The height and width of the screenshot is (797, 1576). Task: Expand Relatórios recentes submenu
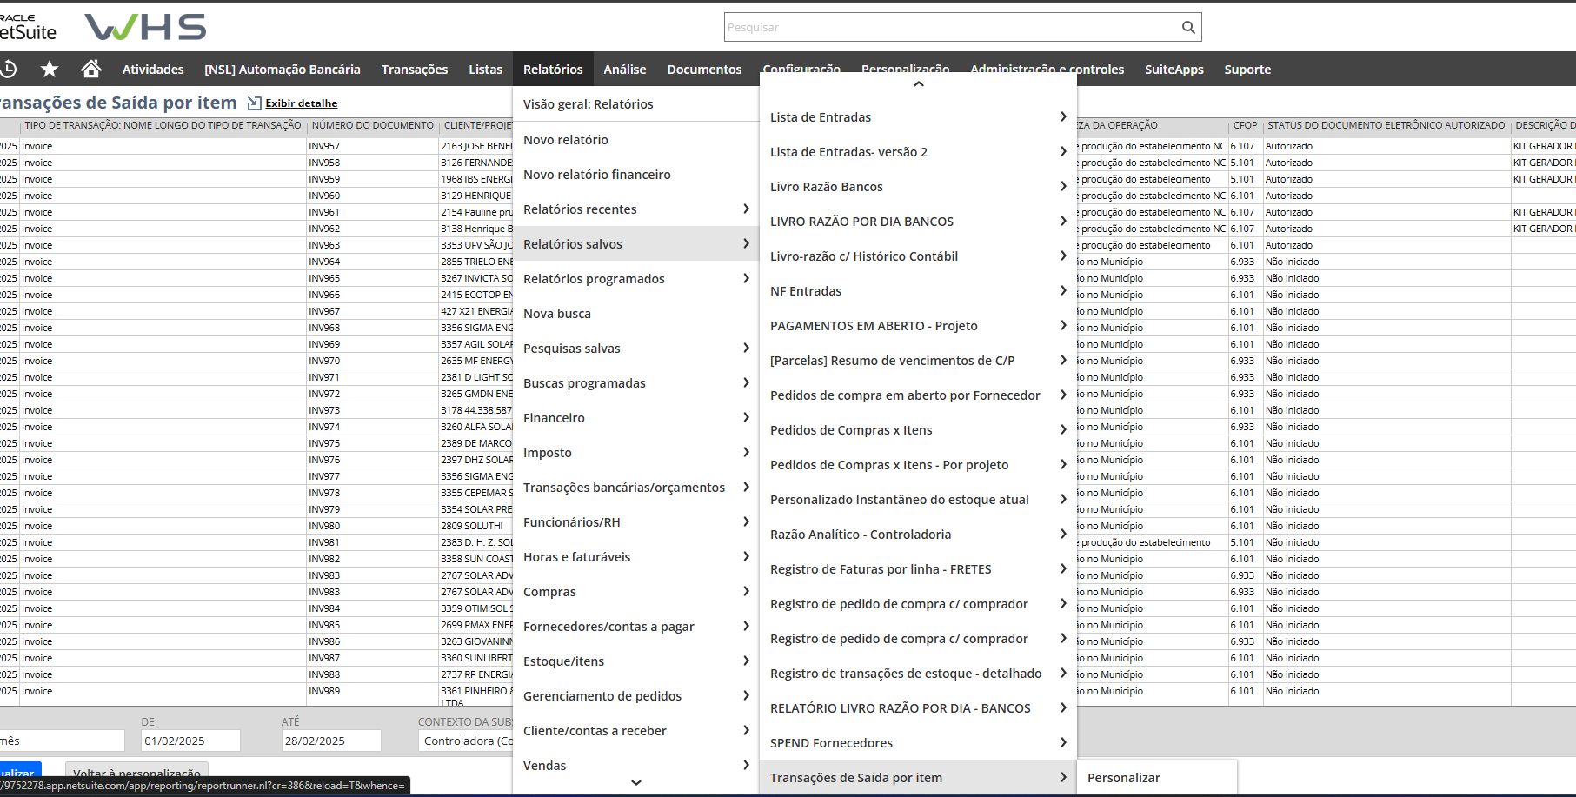(635, 209)
